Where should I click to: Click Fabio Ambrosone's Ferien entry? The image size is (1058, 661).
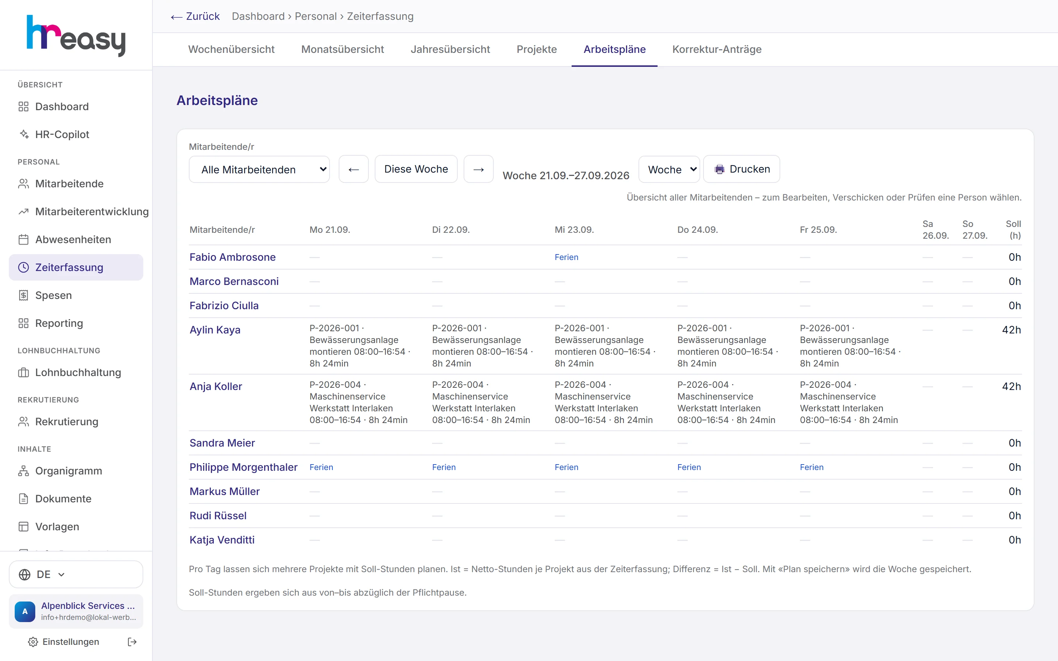(x=566, y=257)
